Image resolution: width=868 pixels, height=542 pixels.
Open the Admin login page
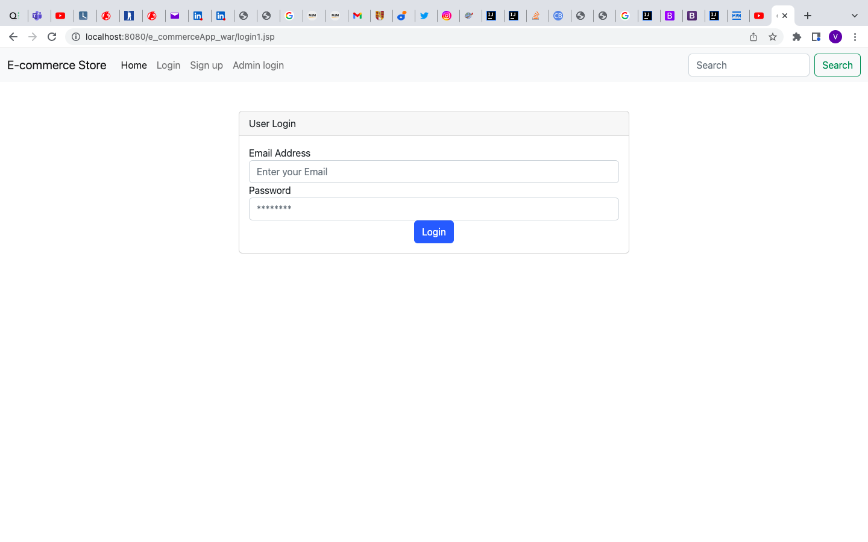(258, 65)
